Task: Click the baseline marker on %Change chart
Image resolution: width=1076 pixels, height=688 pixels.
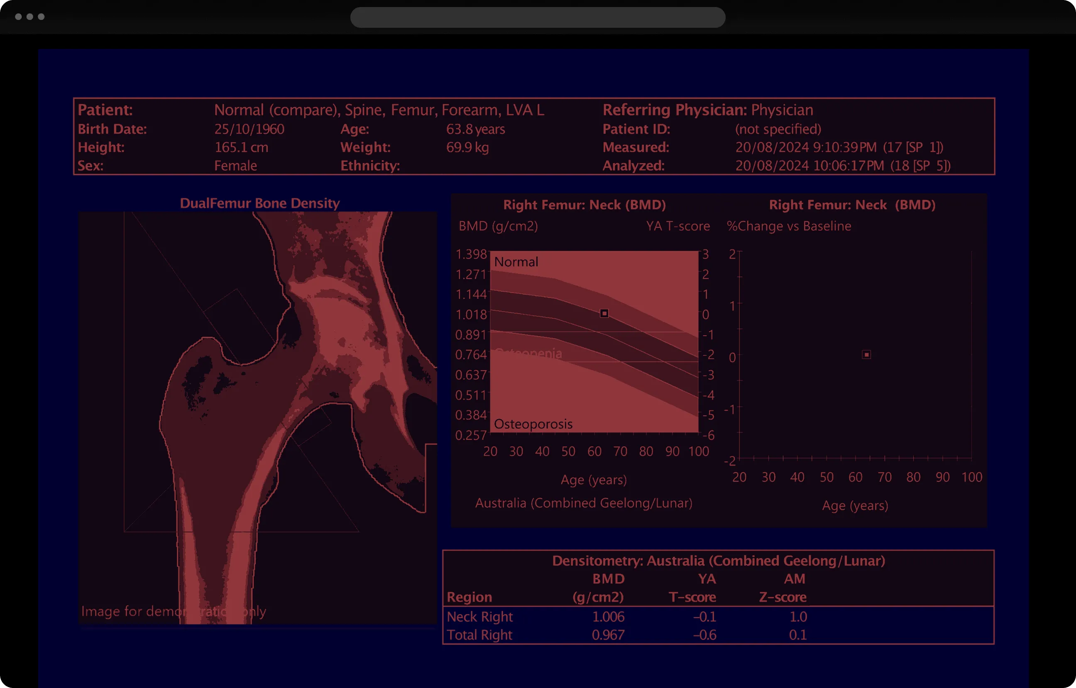Action: (x=866, y=355)
